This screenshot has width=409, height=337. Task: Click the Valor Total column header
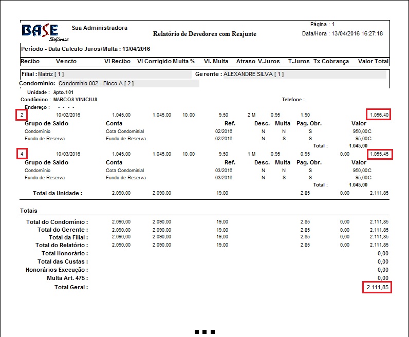coord(373,61)
